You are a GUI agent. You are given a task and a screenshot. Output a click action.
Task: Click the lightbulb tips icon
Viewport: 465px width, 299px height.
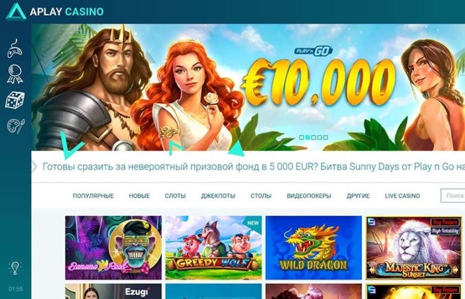(x=15, y=268)
